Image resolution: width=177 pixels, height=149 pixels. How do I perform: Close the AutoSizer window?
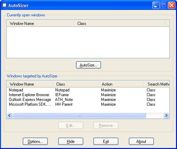tap(172, 5)
